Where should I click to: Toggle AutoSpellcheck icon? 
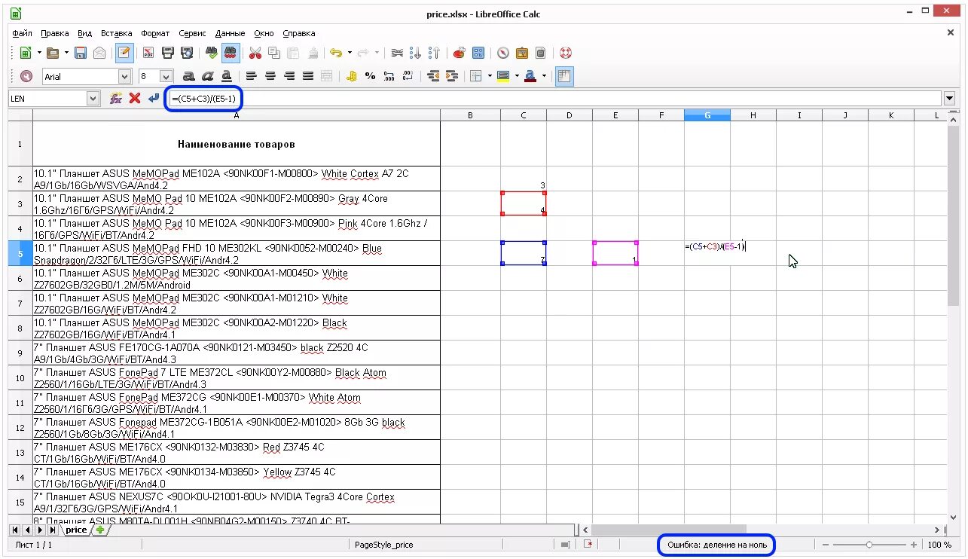tap(231, 53)
